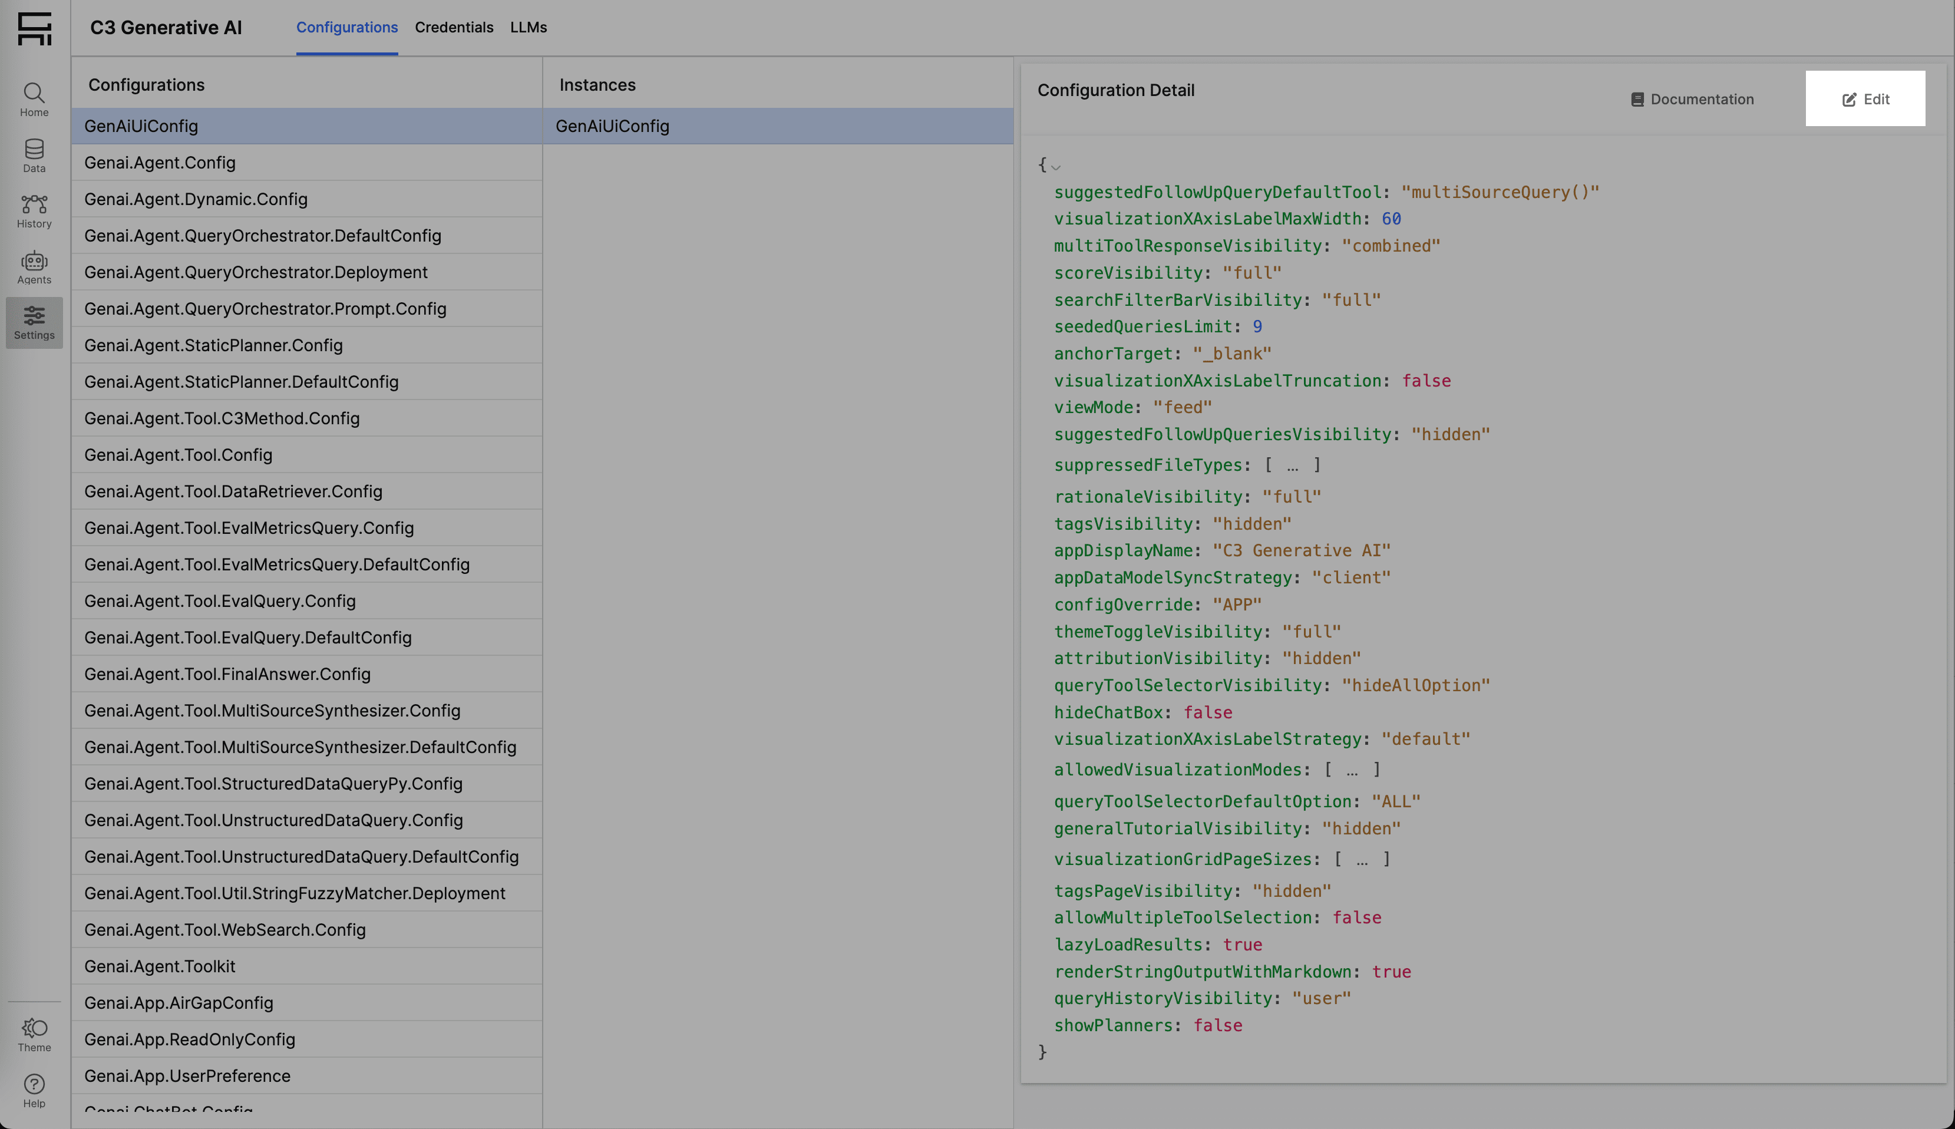The width and height of the screenshot is (1955, 1129).
Task: Choose Genai.Agent.Tool.WebSearch.Config from the list
Action: coord(225,930)
